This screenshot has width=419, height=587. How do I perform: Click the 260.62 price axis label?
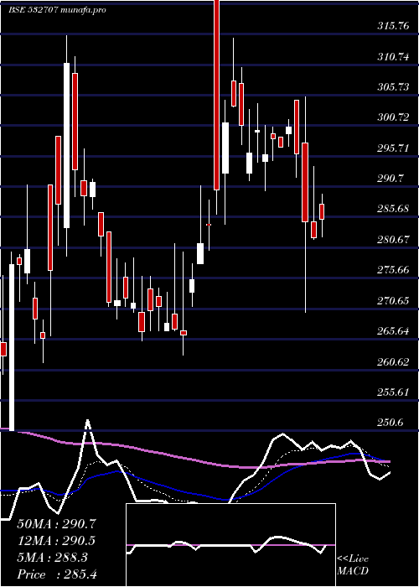click(392, 362)
